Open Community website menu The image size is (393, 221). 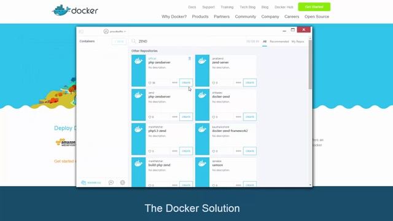pos(246,17)
